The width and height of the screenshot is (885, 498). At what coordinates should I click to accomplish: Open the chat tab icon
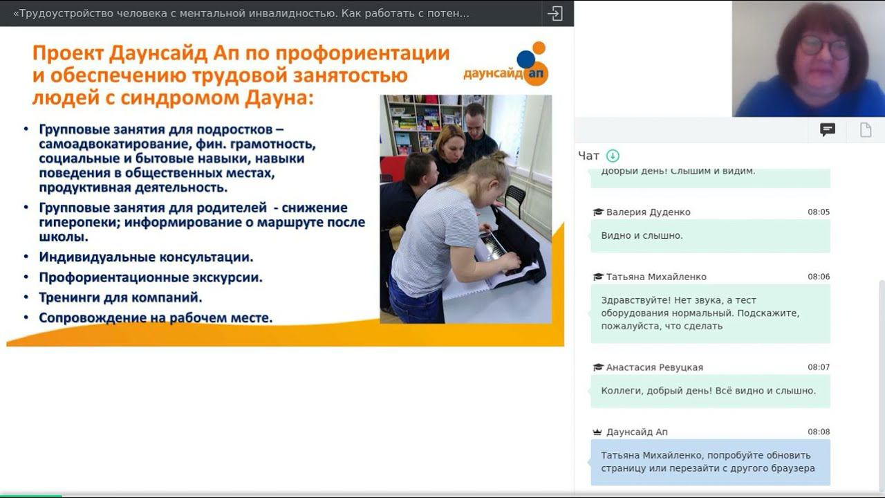(x=828, y=130)
